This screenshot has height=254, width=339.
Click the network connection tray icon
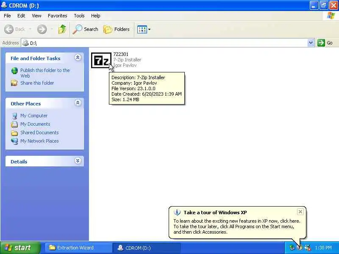(308, 248)
